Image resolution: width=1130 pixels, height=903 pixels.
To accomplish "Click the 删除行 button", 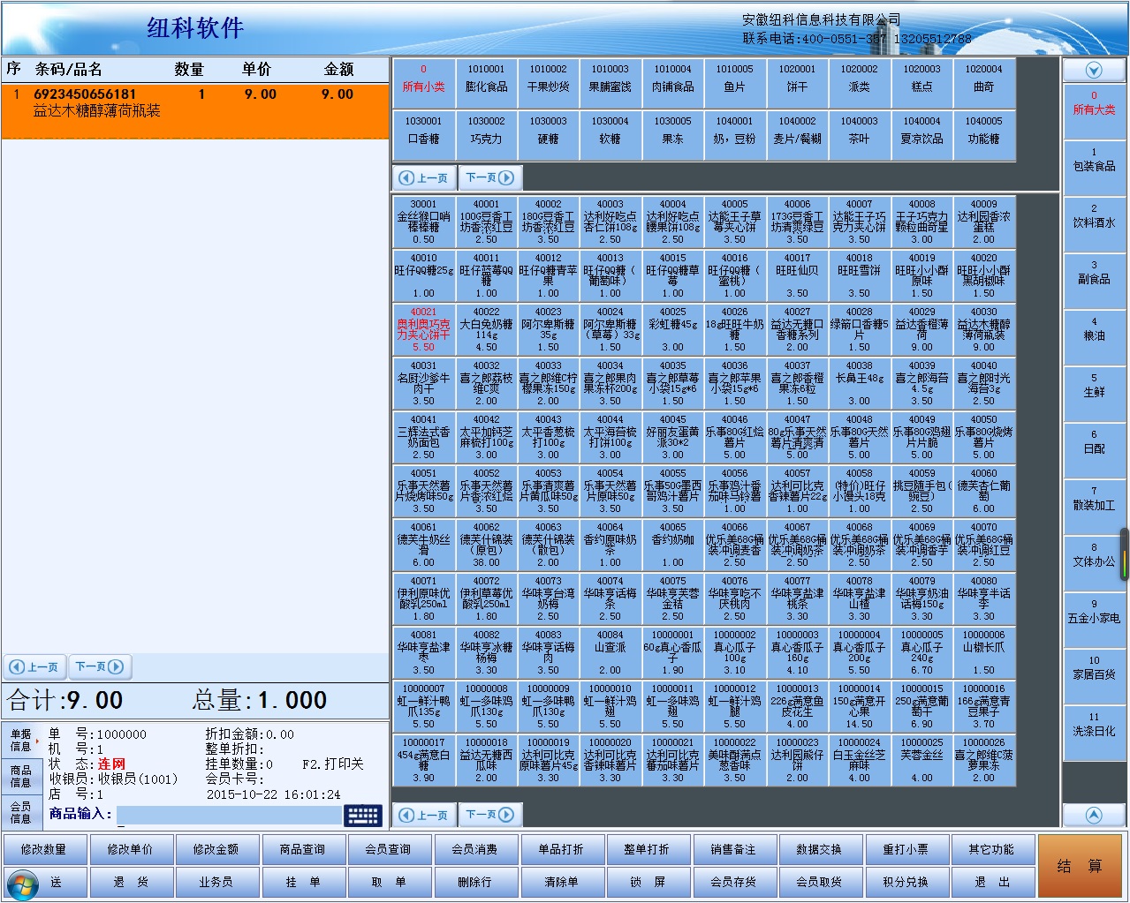I will tap(474, 882).
